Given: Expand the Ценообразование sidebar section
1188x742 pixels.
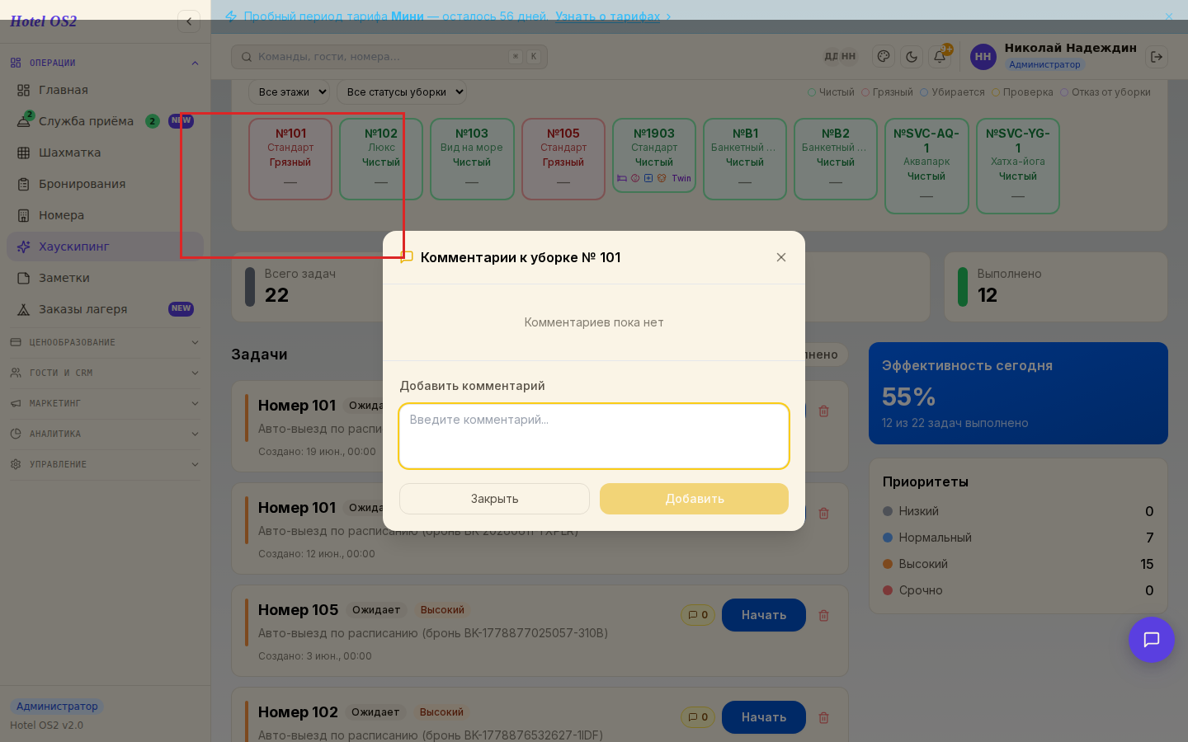Looking at the screenshot, I should coord(105,342).
